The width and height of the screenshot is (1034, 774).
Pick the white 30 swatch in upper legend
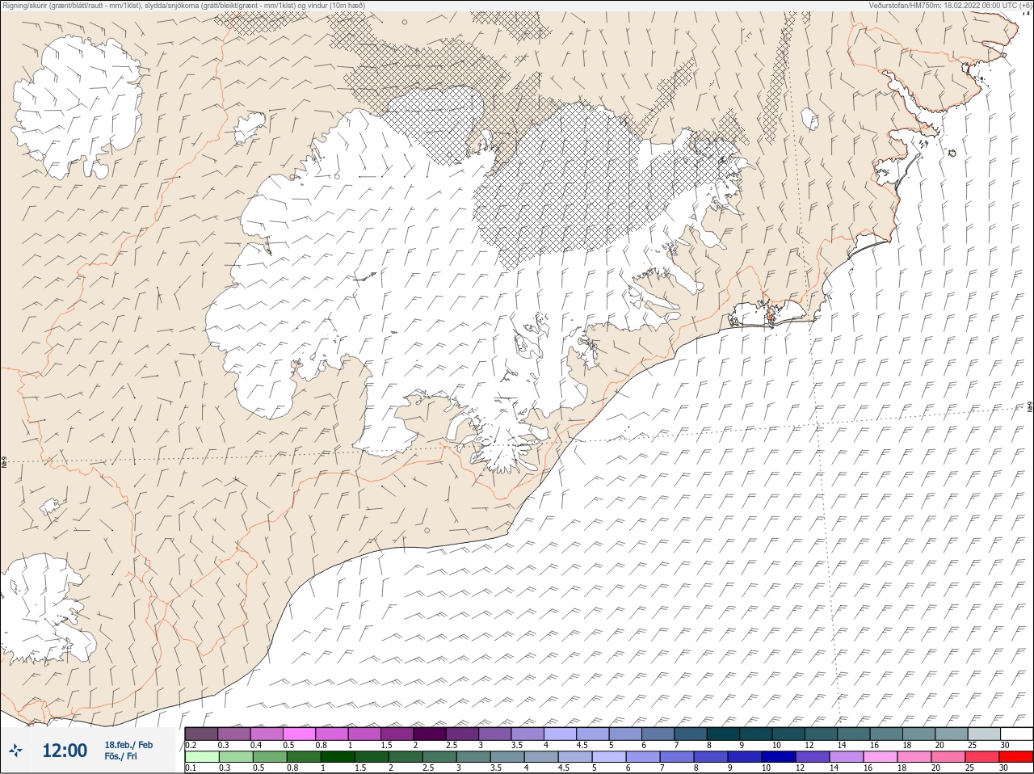(x=1016, y=734)
